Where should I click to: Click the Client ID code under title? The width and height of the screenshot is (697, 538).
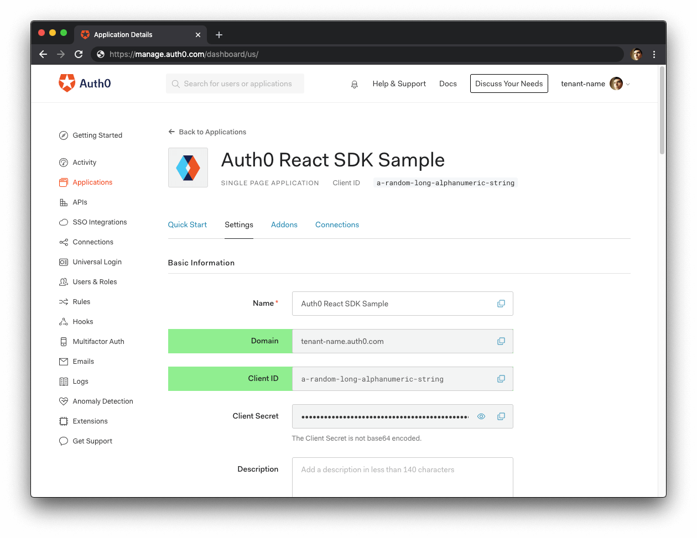point(445,183)
